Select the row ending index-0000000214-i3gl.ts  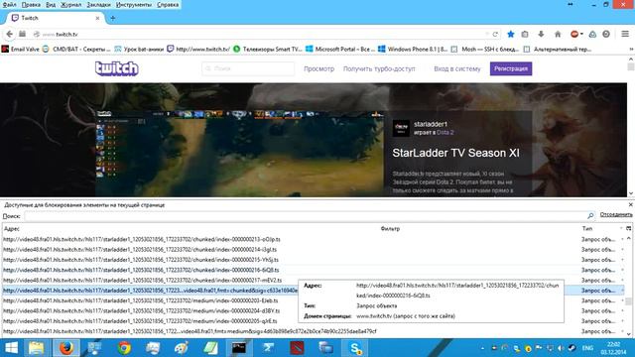(x=313, y=249)
